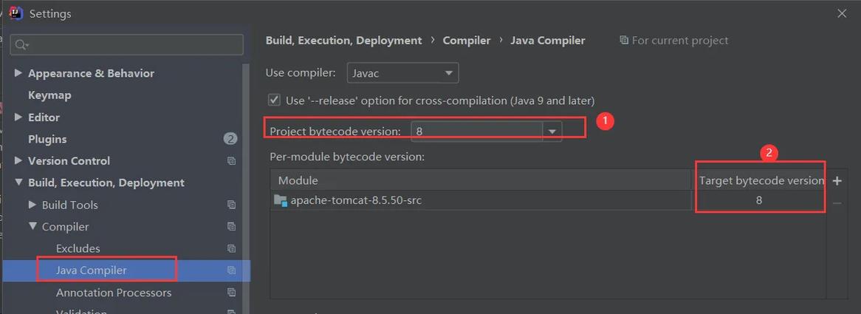This screenshot has height=314, width=861.
Task: Expand the Appearance & Behavior section
Action: coord(18,73)
